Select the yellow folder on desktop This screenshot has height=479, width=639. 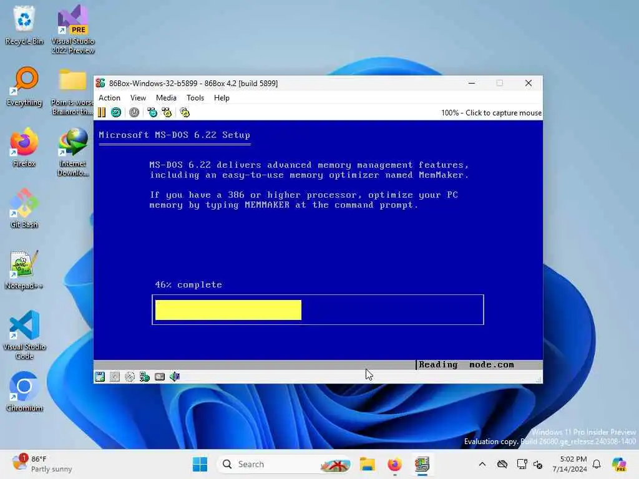coord(72,91)
